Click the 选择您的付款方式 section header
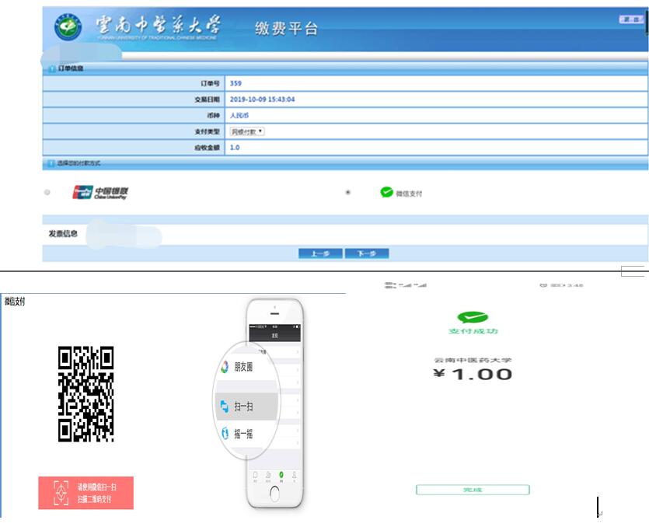Screen dimensions: 649x527 pos(79,164)
